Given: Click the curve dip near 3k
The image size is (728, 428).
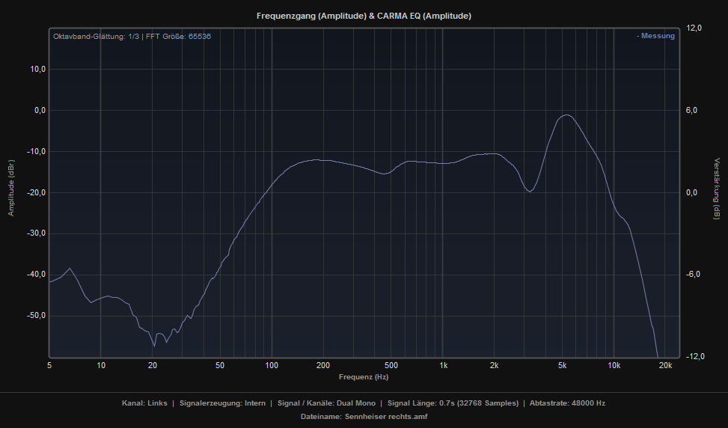Looking at the screenshot, I should [529, 191].
